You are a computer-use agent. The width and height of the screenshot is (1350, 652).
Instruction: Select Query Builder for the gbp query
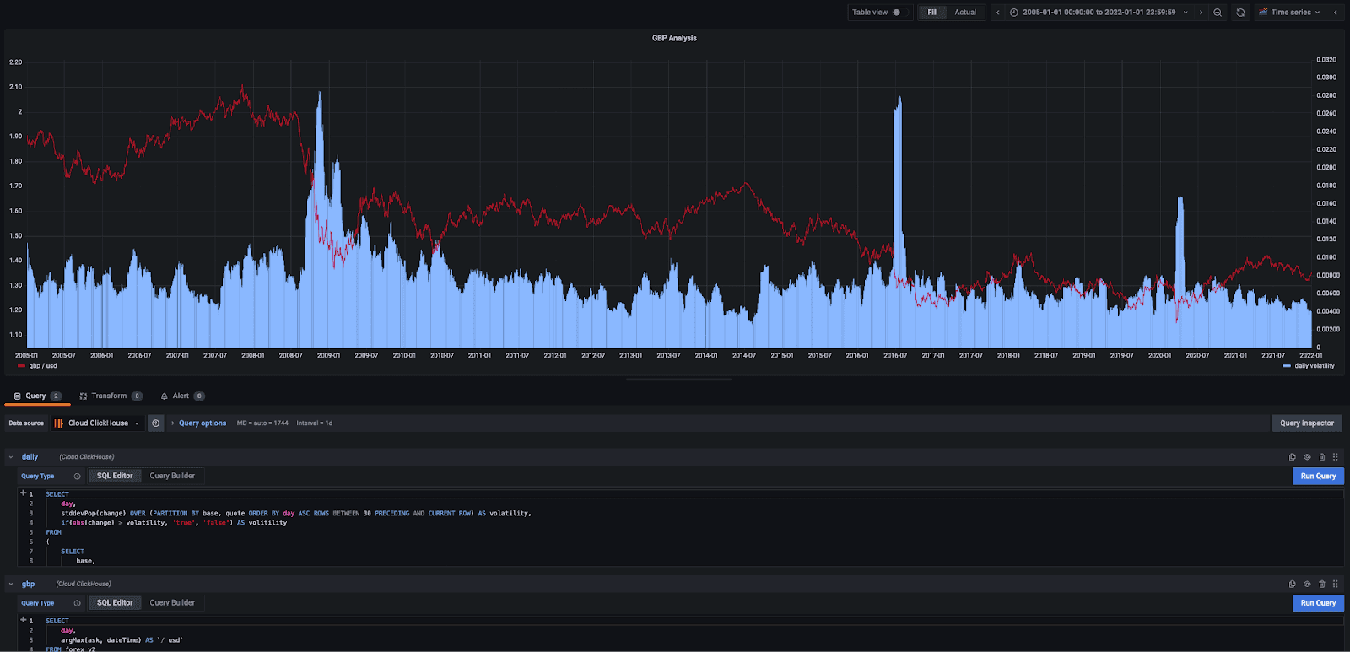point(172,603)
